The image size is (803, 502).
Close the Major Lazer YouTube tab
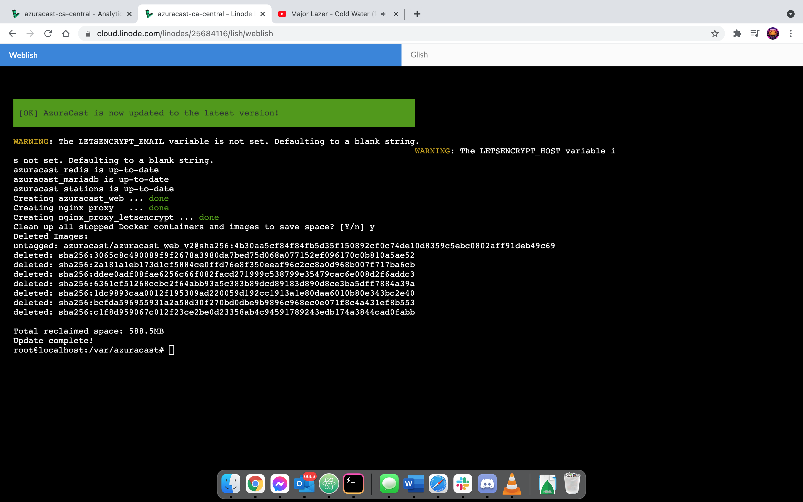pos(396,14)
